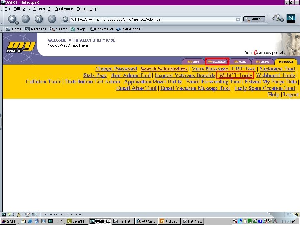
Task: Click the Netscape N logo button
Action: (291, 19)
